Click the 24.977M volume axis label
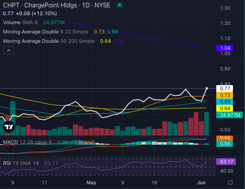The image size is (245, 189). (229, 115)
